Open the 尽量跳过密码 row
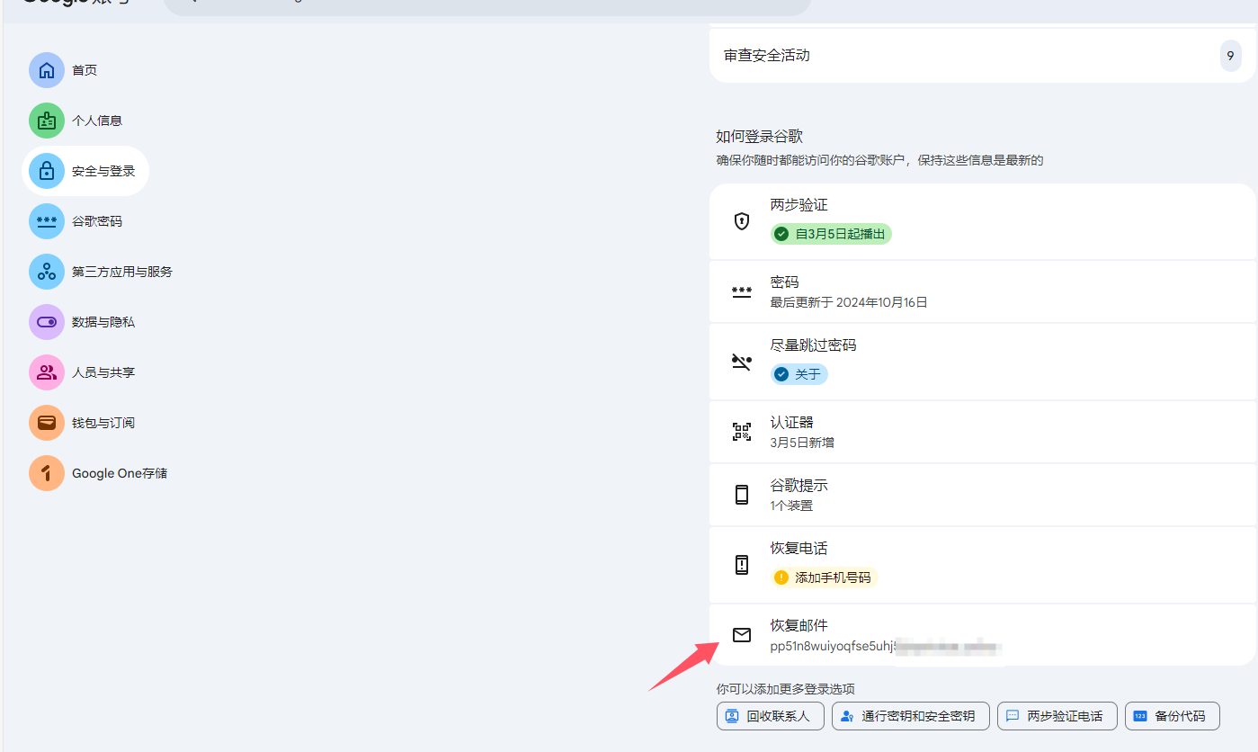Viewport: 1258px width, 752px height. [x=983, y=362]
